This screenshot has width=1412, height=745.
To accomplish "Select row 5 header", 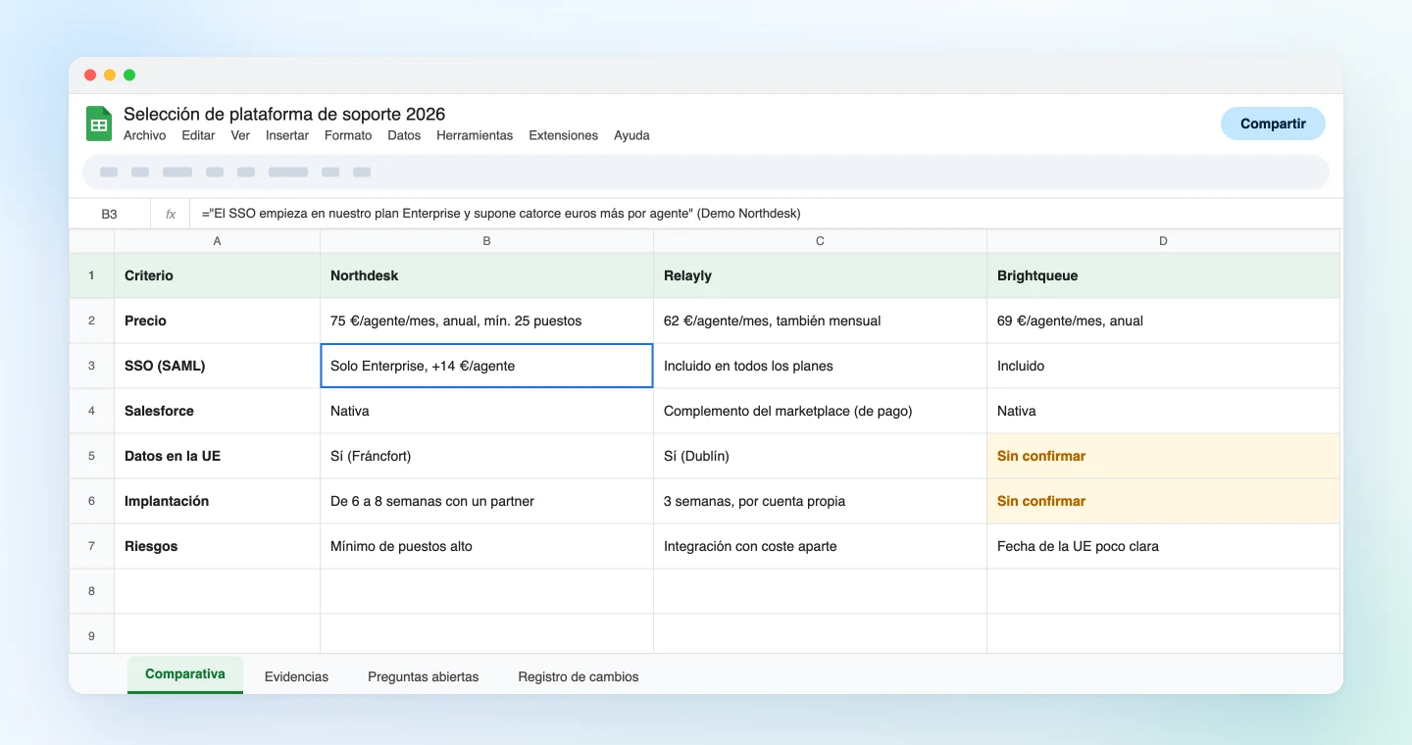I will 92,456.
